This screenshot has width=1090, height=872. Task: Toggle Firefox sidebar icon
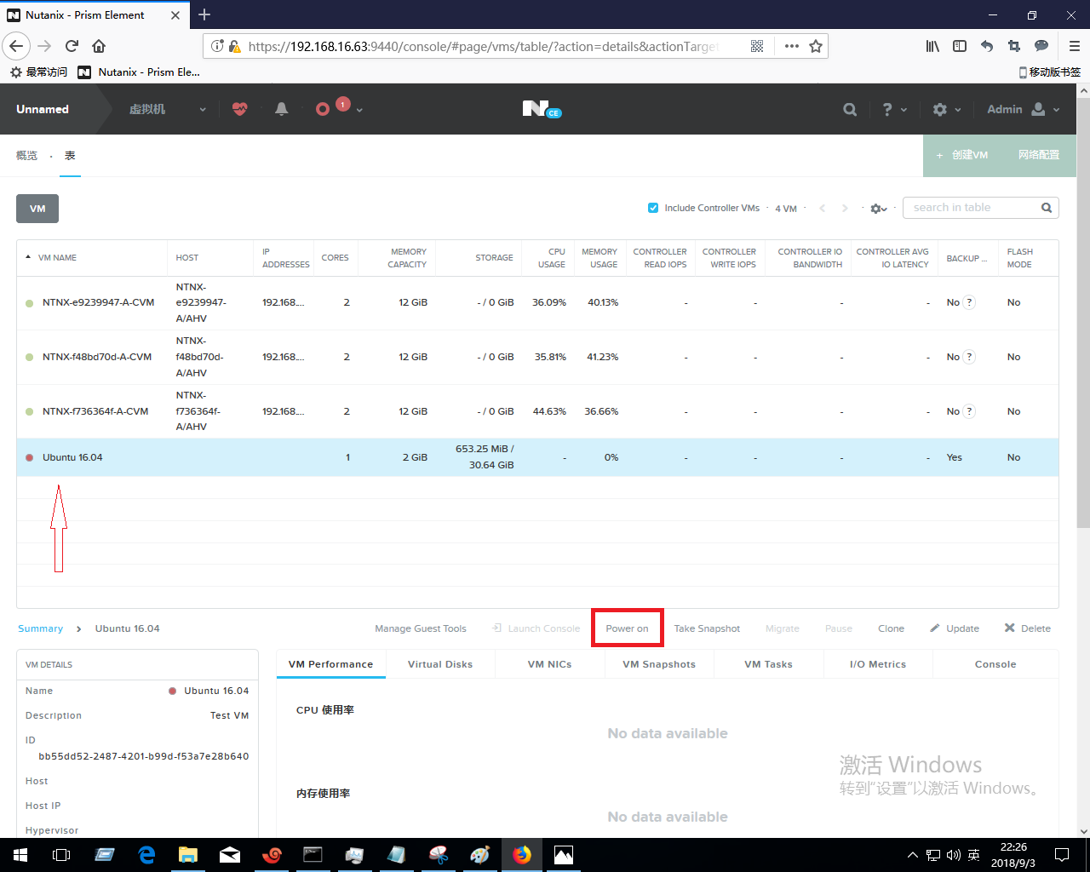(960, 46)
